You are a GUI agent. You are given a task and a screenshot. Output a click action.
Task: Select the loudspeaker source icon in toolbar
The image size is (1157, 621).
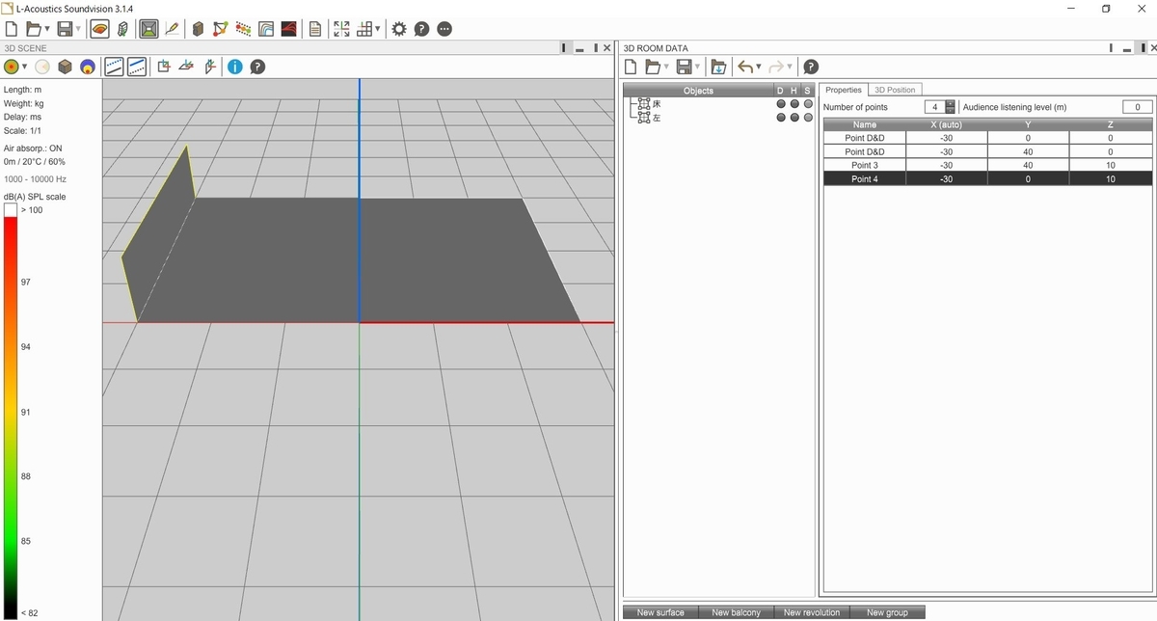point(122,29)
